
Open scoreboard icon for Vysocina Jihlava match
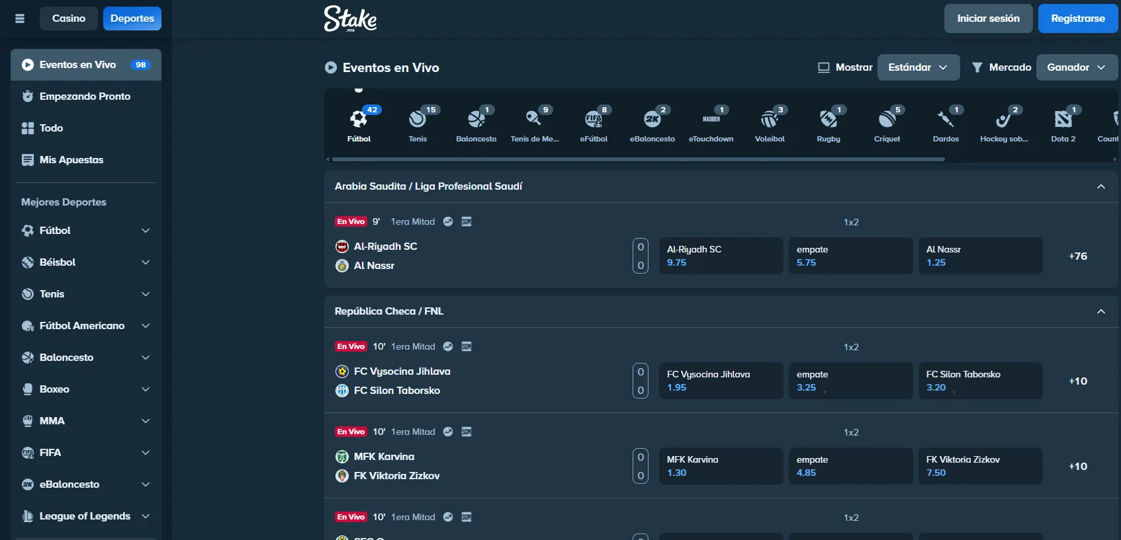pyautogui.click(x=467, y=346)
